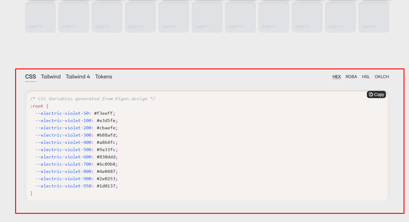Viewport: 409px width, 222px height.
Task: Select HEX color format
Action: pyautogui.click(x=337, y=77)
